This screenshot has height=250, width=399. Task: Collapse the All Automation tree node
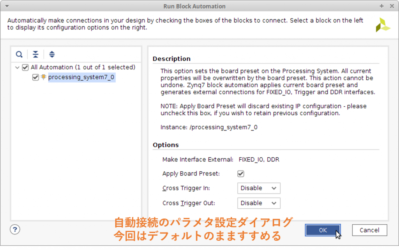[x=17, y=67]
